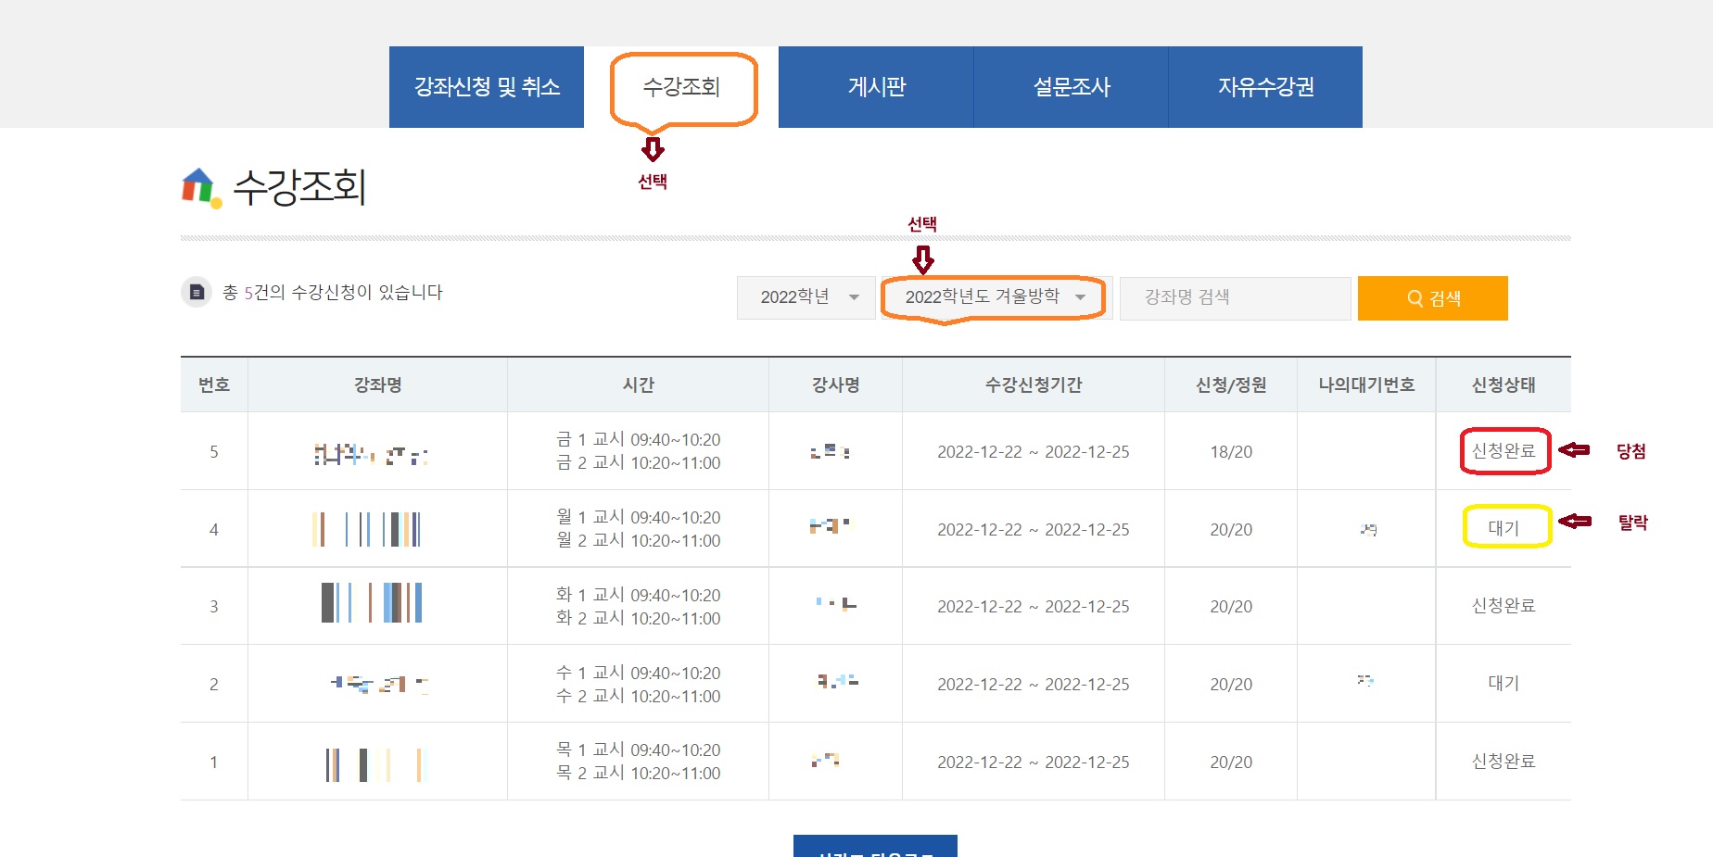The image size is (1713, 857).
Task: Click the instructor name in row 5
Action: click(x=831, y=452)
